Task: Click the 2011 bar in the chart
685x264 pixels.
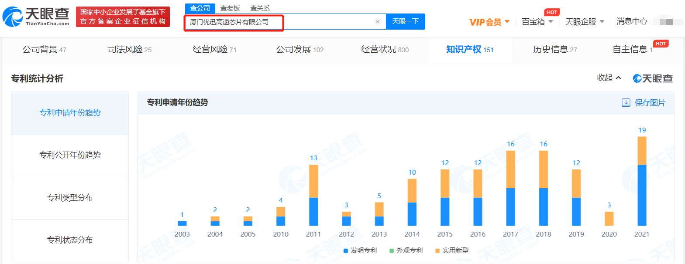Action: click(x=313, y=195)
